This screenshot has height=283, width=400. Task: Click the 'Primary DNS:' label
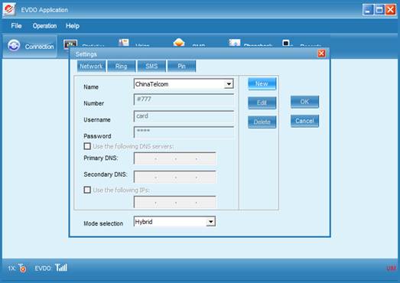click(101, 158)
